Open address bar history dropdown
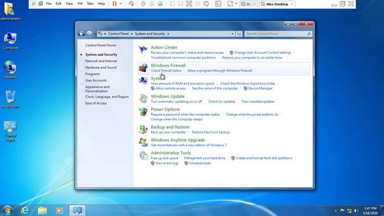 pos(232,34)
